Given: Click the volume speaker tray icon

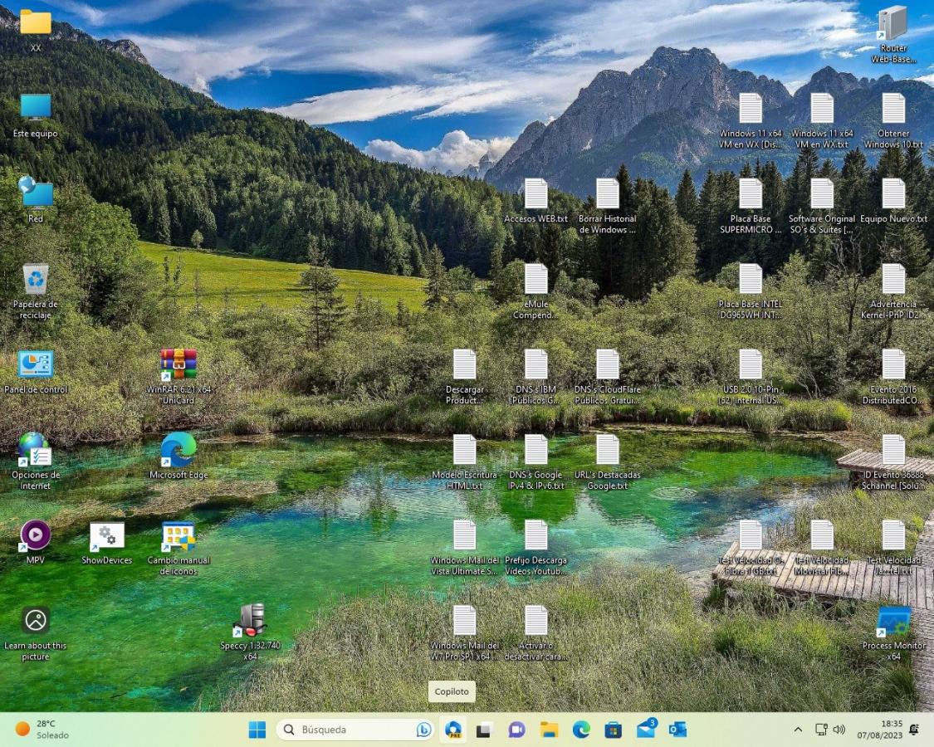Looking at the screenshot, I should 839,730.
